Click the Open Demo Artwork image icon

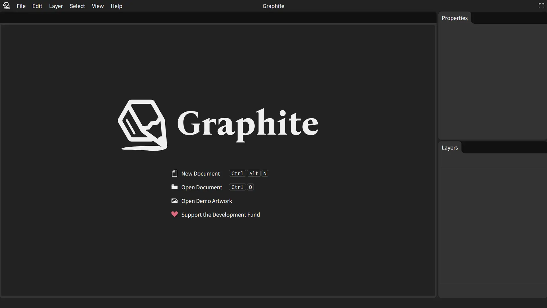click(x=174, y=201)
